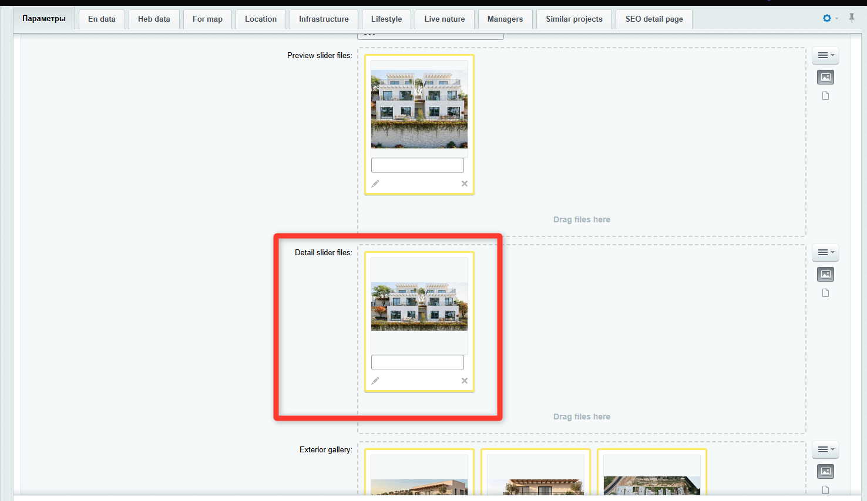The height and width of the screenshot is (501, 867).
Task: Open Exterior gallery menu dropdown
Action: pyautogui.click(x=825, y=449)
